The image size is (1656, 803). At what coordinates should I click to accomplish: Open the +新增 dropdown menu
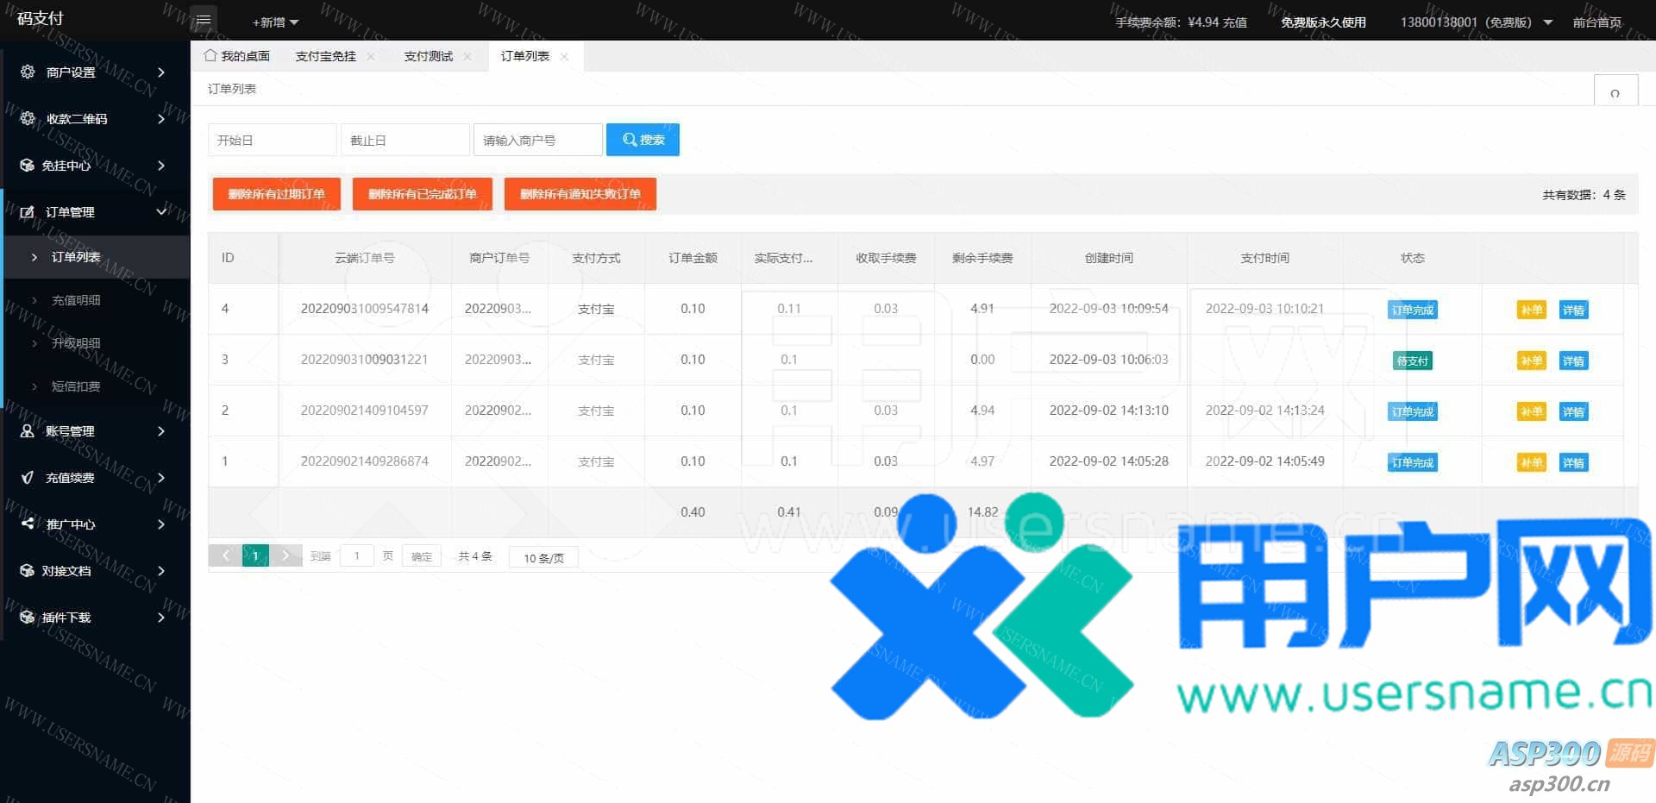275,22
